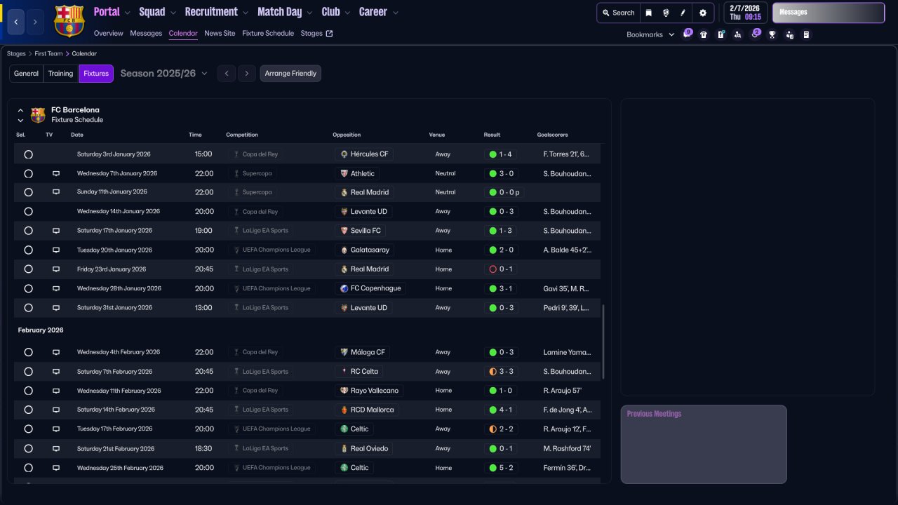Expand the Squad menu dropdown arrow
898x505 pixels.
173,13
